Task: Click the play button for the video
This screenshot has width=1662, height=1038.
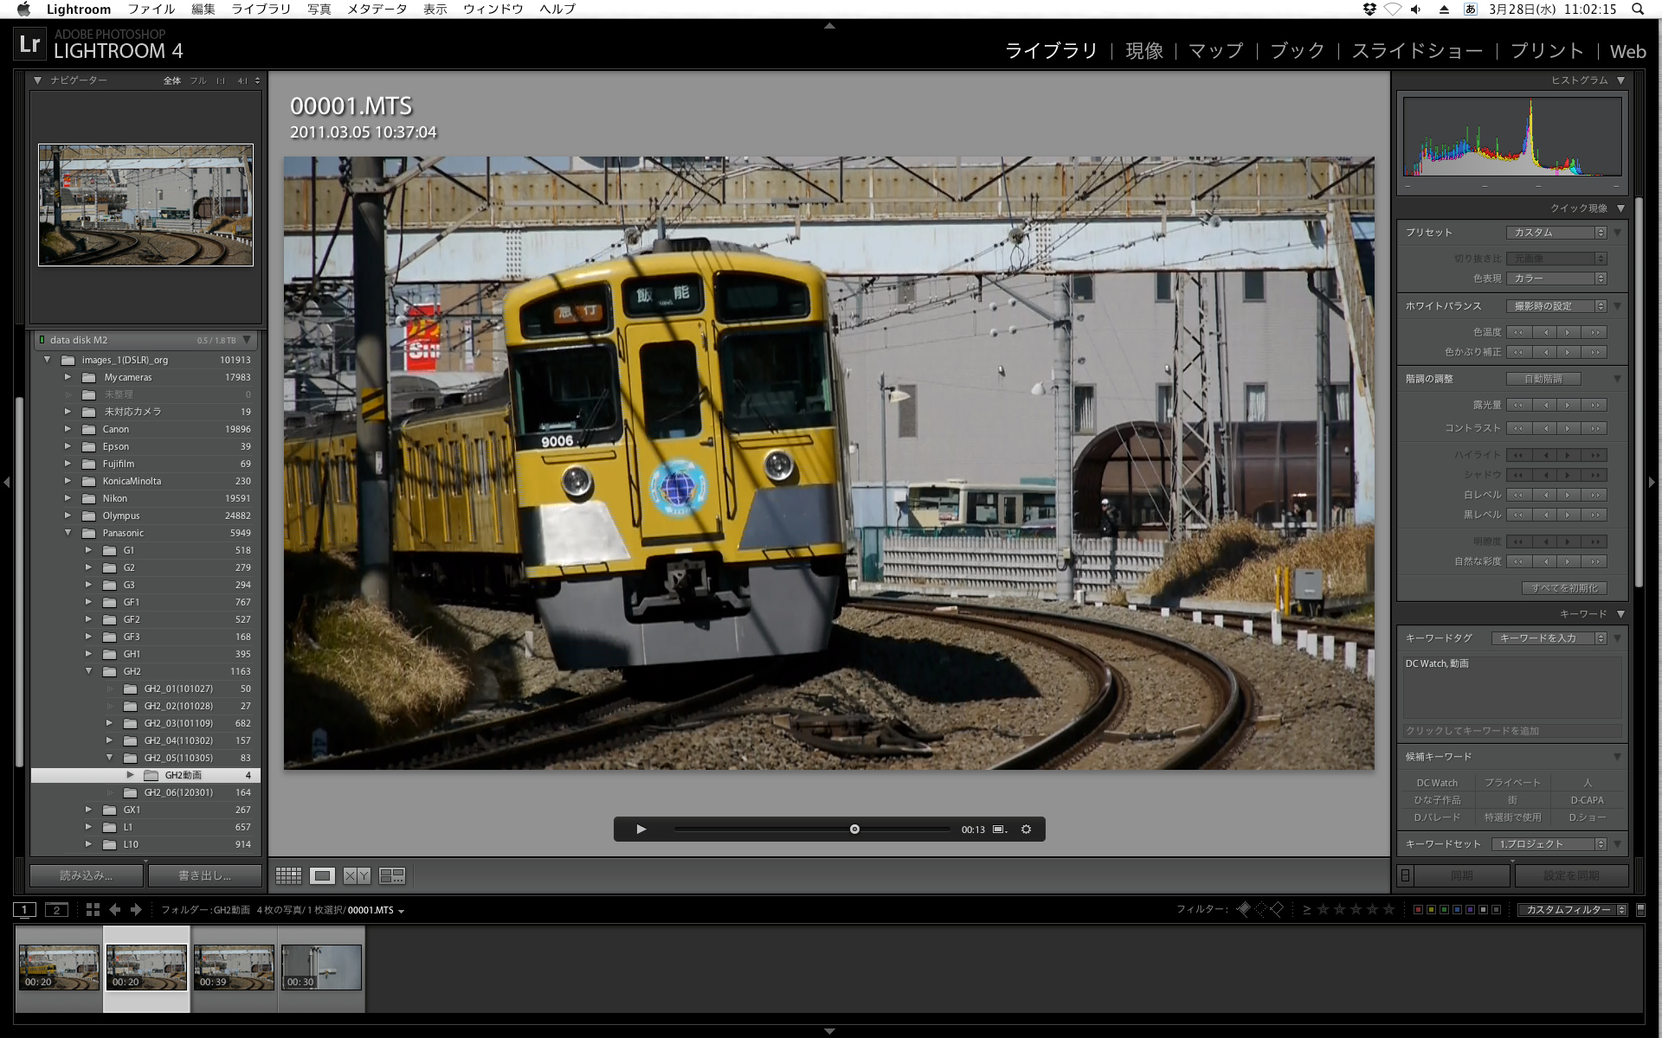Action: (x=641, y=829)
